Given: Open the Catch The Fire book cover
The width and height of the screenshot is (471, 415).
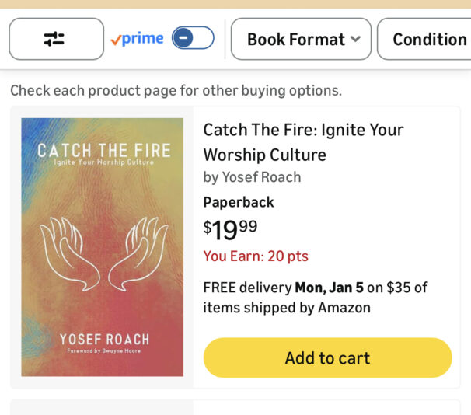Looking at the screenshot, I should point(103,247).
